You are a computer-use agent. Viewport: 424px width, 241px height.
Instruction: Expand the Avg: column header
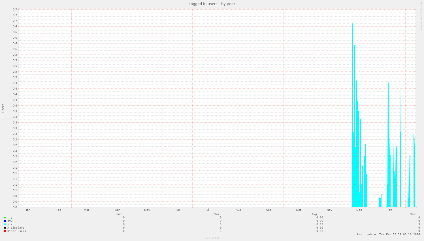(x=315, y=214)
